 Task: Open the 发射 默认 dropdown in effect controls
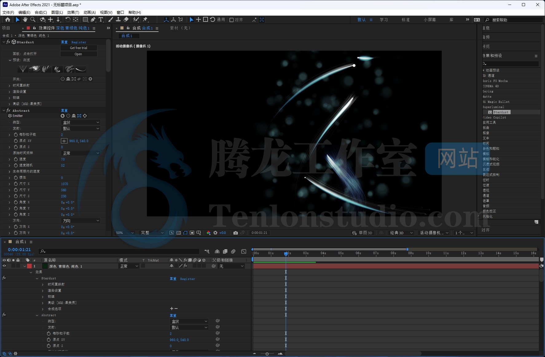point(81,128)
